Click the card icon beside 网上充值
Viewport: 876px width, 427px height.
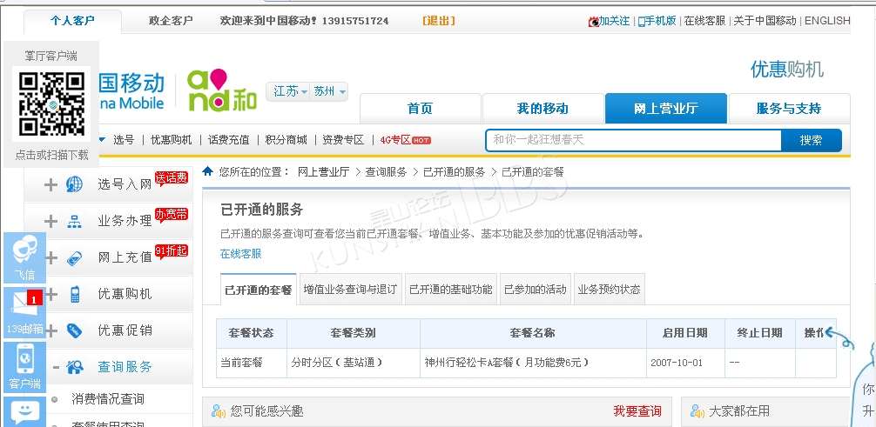74,257
